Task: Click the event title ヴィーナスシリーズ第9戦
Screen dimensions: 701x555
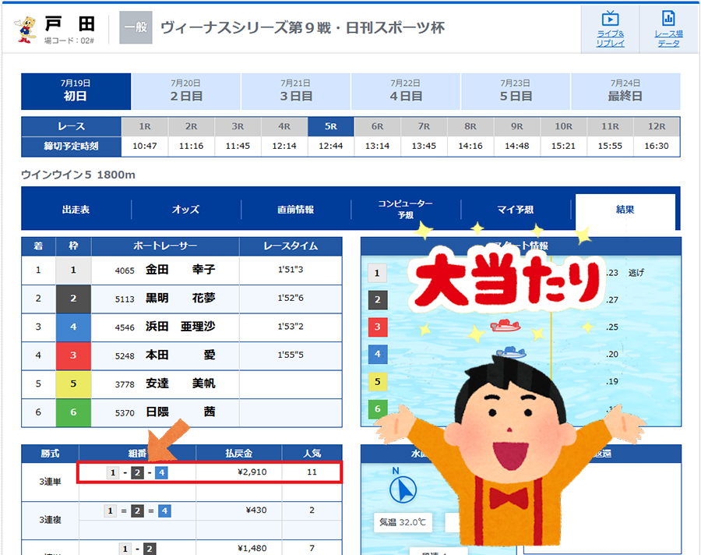Action: point(303,28)
